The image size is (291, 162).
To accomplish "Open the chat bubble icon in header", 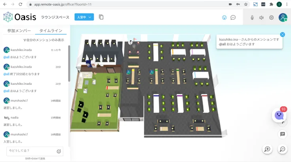I will [x=233, y=18].
